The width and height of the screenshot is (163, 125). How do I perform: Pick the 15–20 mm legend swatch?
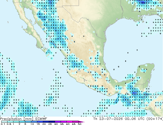click(40, 122)
